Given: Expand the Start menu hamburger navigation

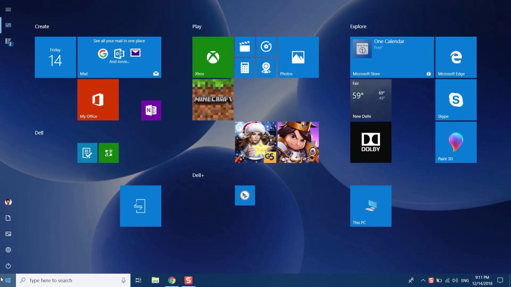Looking at the screenshot, I should [8, 10].
